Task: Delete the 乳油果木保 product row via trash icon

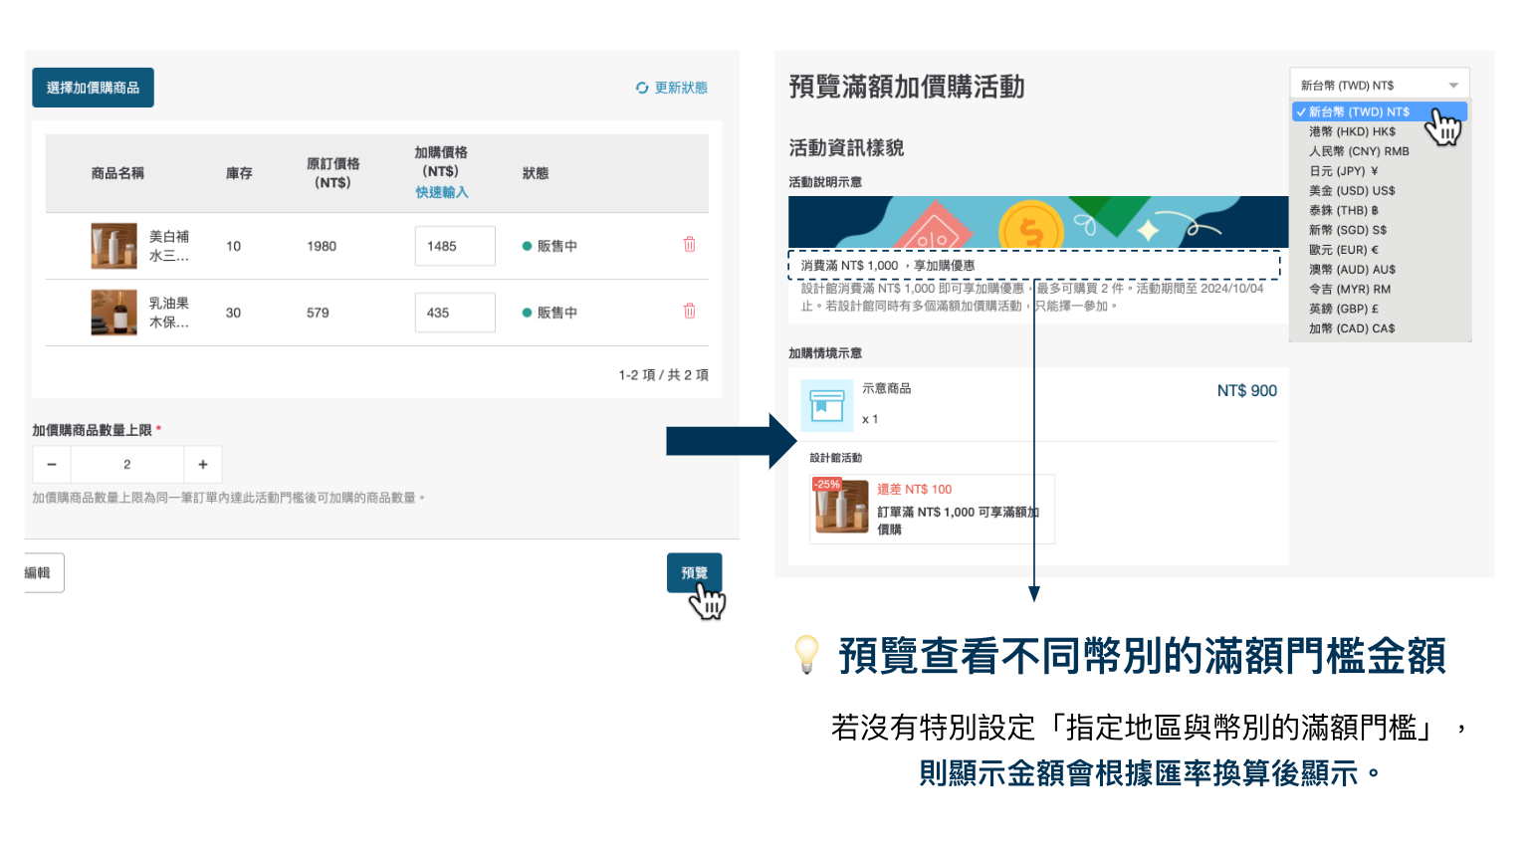Action: pyautogui.click(x=689, y=312)
